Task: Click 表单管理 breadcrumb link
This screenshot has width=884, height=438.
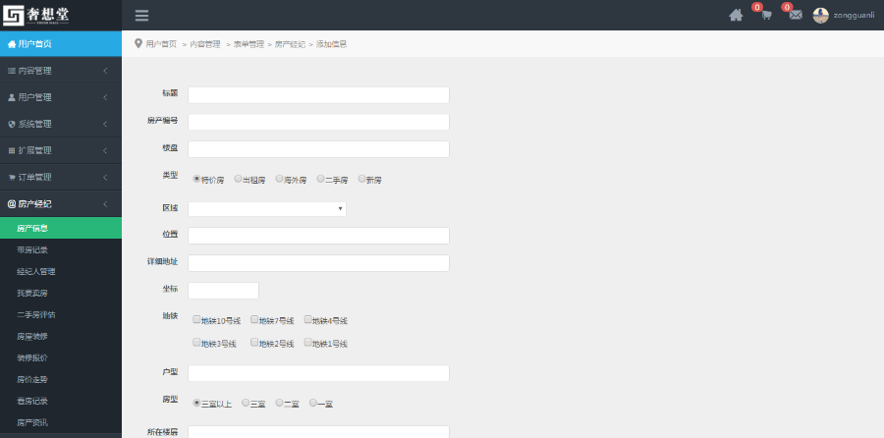Action: (x=249, y=44)
